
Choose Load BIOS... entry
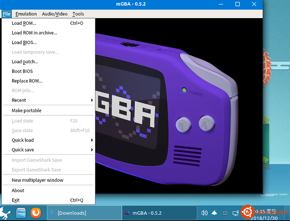pos(49,42)
